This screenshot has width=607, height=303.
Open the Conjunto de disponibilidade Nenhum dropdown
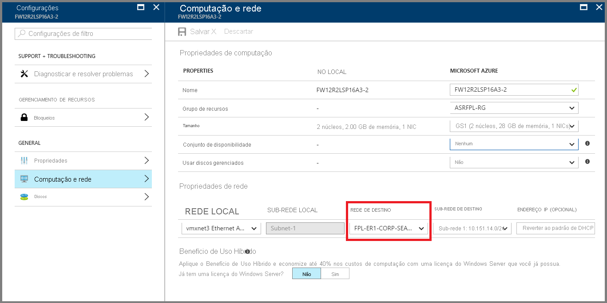pyautogui.click(x=514, y=144)
